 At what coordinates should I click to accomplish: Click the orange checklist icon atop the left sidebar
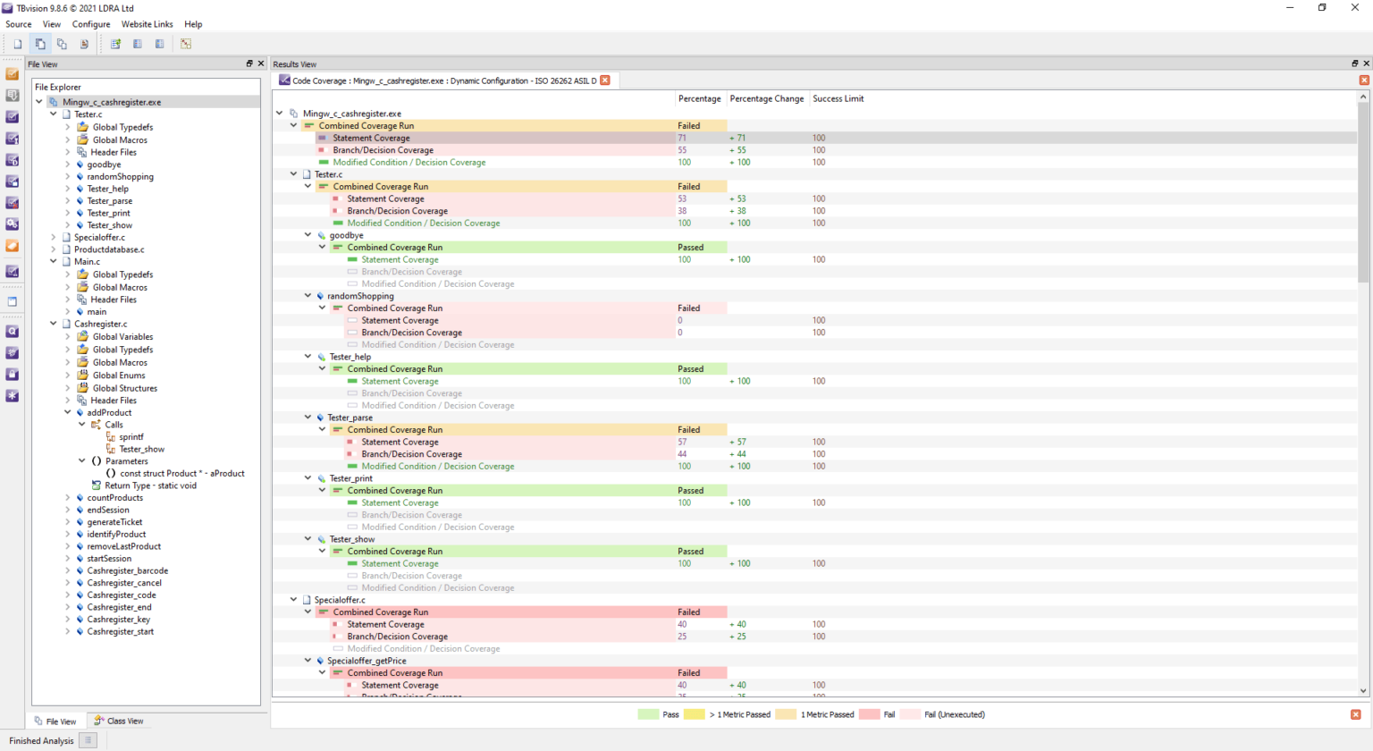(x=13, y=74)
